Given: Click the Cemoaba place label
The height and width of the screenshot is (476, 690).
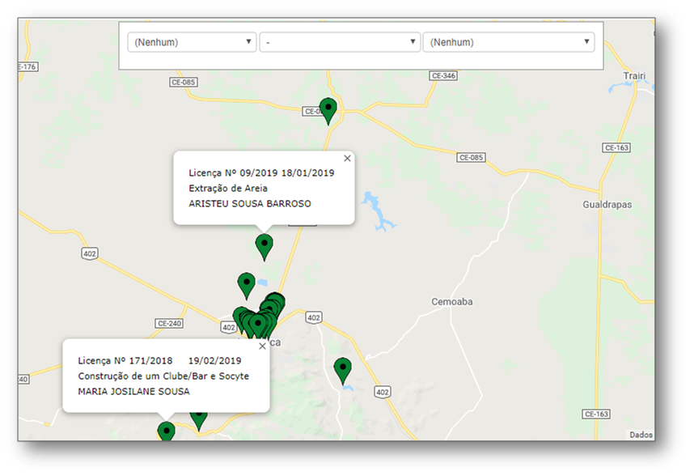Looking at the screenshot, I should click(x=451, y=302).
